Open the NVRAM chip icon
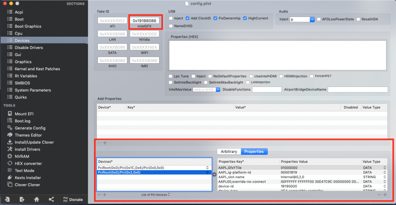The height and width of the screenshot is (205, 396). 10,156
